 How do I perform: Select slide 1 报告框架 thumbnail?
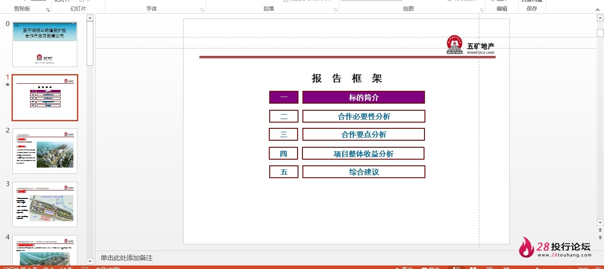pyautogui.click(x=45, y=97)
